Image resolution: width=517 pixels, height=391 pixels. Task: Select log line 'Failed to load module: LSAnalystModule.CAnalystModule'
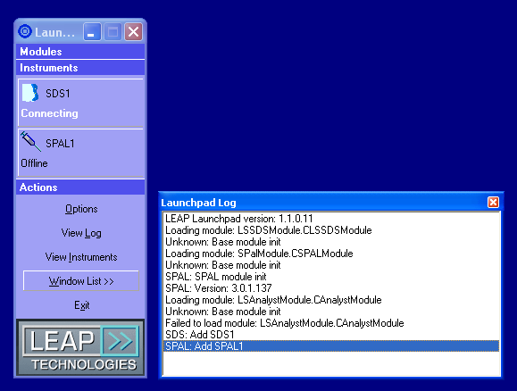pyautogui.click(x=331, y=323)
